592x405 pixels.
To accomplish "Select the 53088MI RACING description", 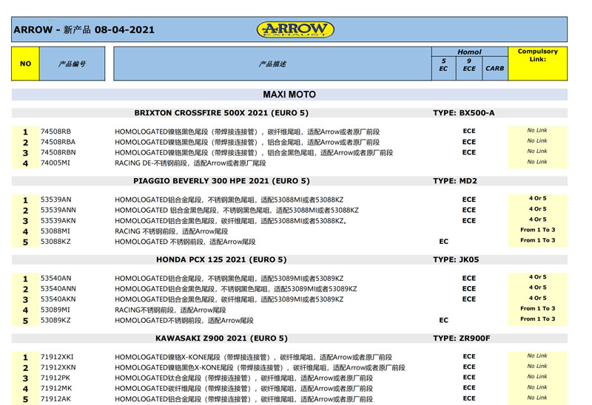I will point(172,231).
